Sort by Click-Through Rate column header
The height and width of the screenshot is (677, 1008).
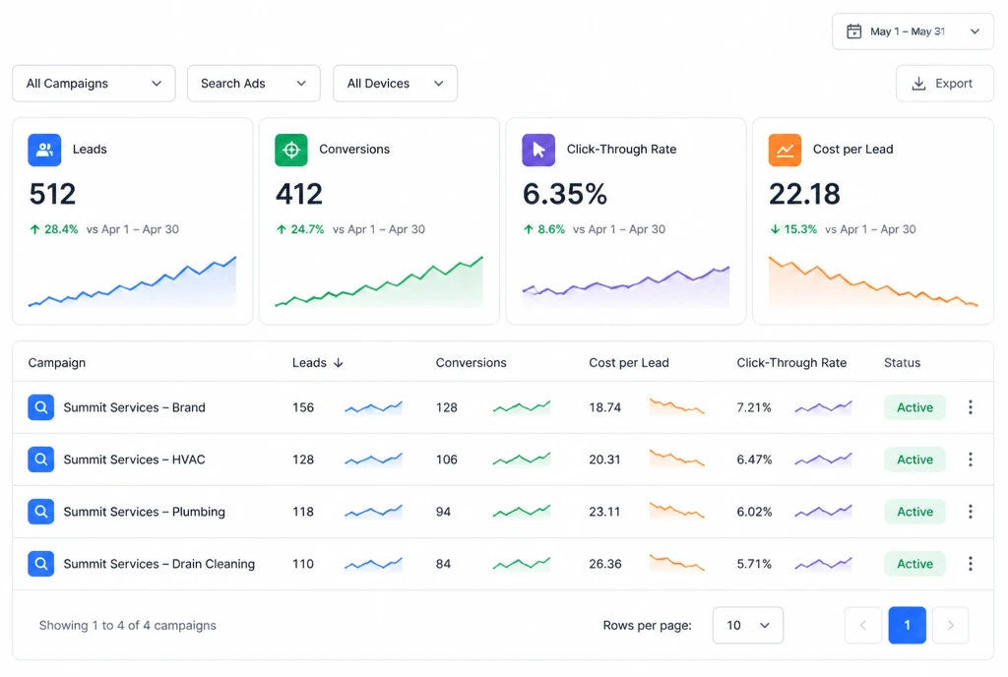pyautogui.click(x=791, y=363)
